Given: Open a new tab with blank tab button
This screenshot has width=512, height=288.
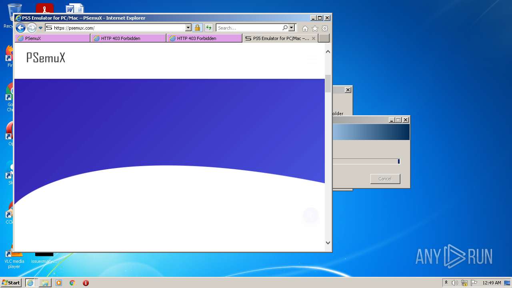Looking at the screenshot, I should point(324,38).
